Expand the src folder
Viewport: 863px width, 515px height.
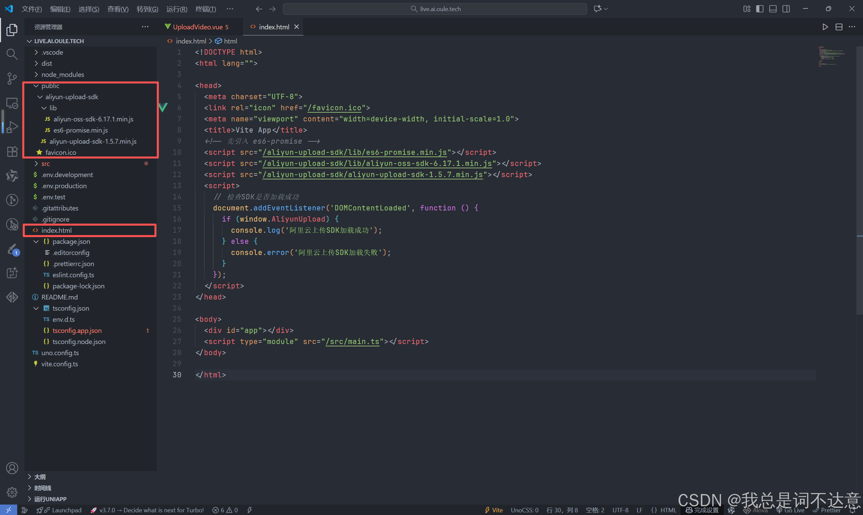click(x=45, y=164)
